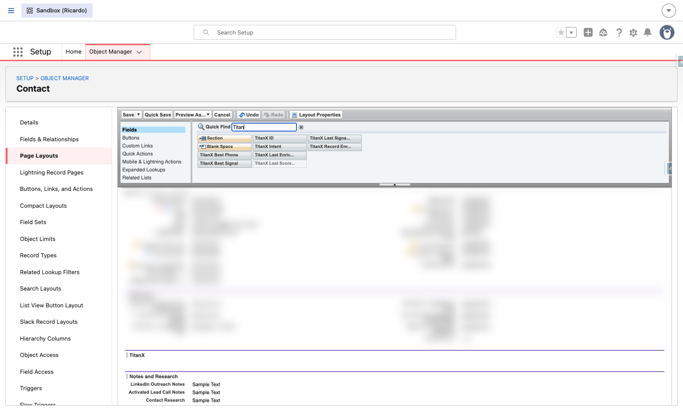Open the hamburger navigation menu
Image resolution: width=683 pixels, height=411 pixels.
click(11, 11)
